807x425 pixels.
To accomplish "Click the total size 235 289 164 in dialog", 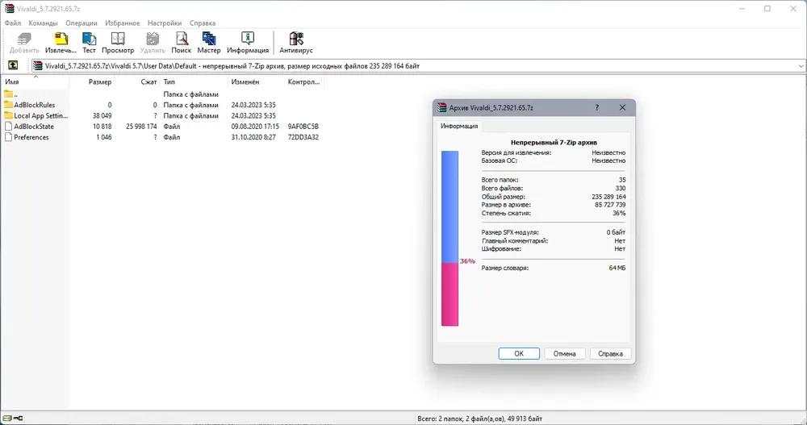I will (x=608, y=197).
